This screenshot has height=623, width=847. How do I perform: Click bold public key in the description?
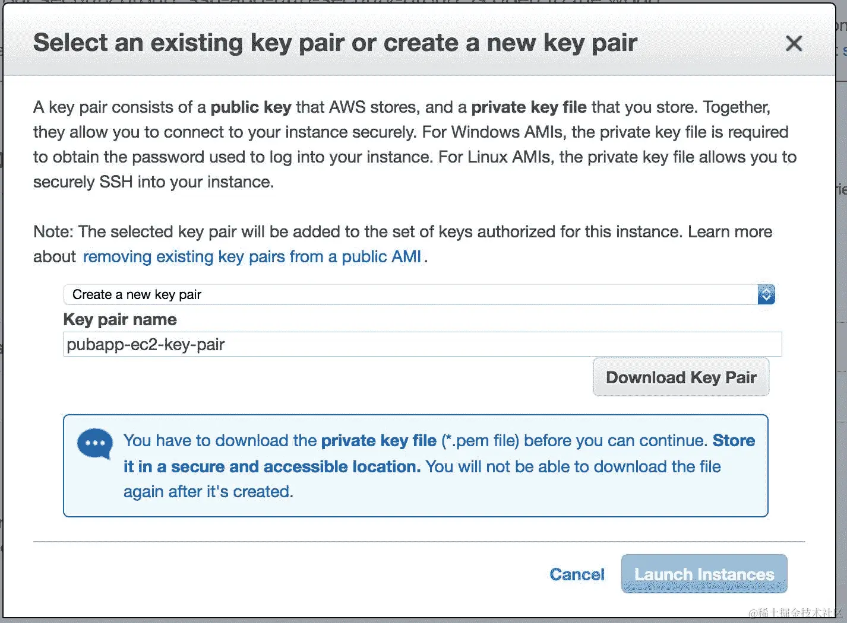click(251, 107)
